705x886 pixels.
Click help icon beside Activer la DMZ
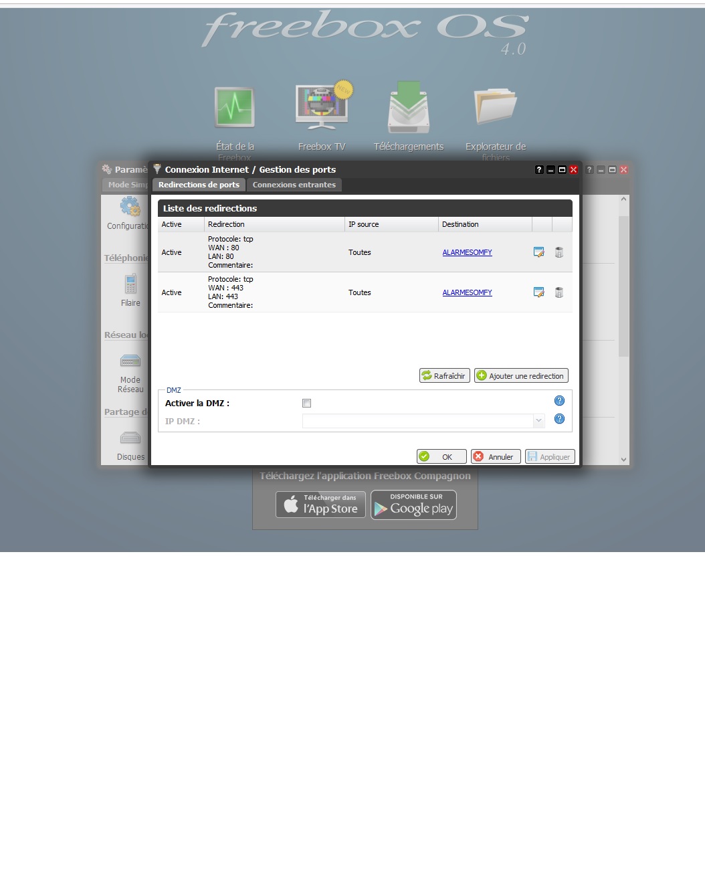[560, 401]
